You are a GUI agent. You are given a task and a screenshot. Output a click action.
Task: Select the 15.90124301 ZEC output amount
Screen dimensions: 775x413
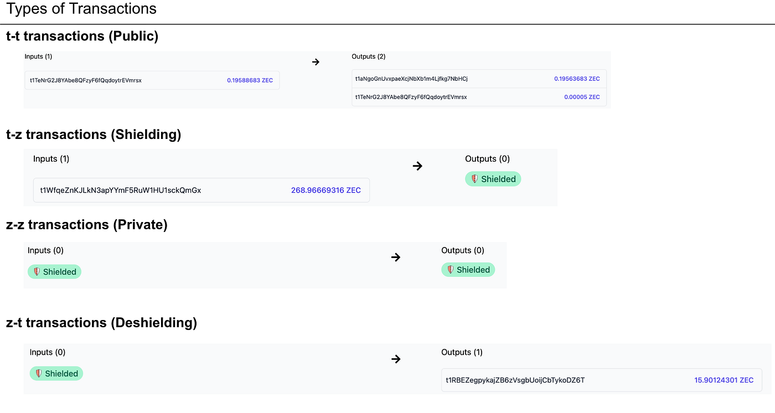724,380
